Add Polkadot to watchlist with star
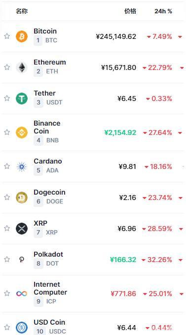The image size is (186, 335). coord(7,259)
